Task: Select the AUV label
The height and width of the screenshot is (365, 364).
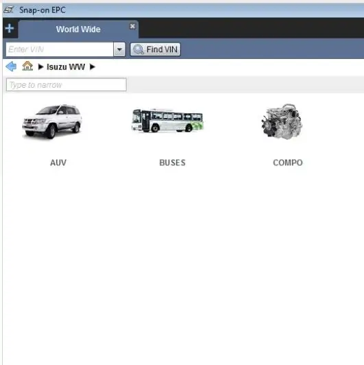Action: [58, 163]
